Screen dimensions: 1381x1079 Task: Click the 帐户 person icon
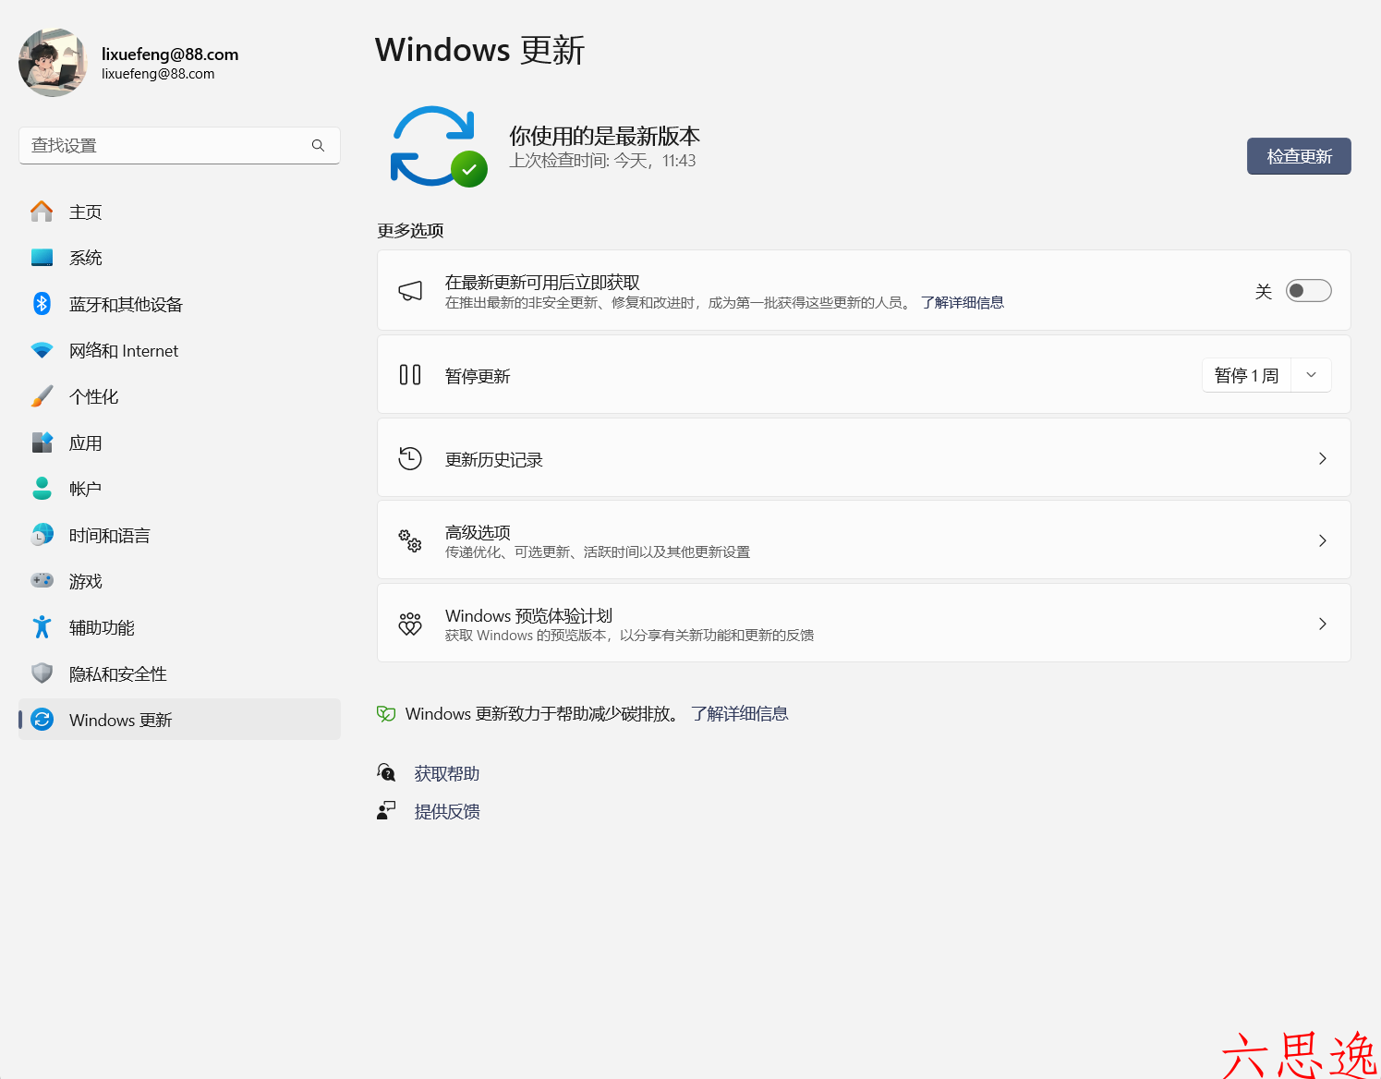tap(42, 489)
